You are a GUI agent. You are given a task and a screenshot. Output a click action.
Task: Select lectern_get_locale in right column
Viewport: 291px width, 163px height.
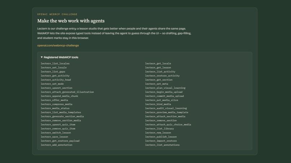(x=158, y=63)
